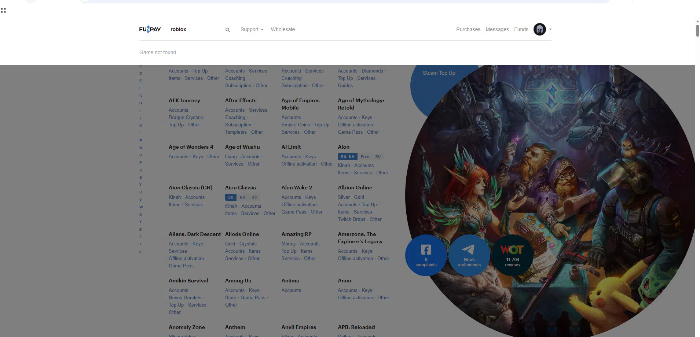Select the Free server tab for Aion

[365, 157]
